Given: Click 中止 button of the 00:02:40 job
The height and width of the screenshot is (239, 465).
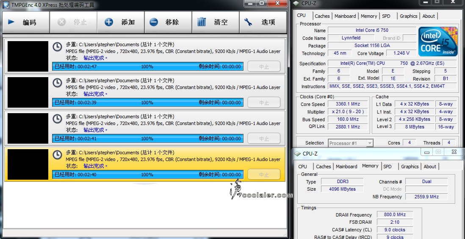Looking at the screenshot, I should coord(264,175).
